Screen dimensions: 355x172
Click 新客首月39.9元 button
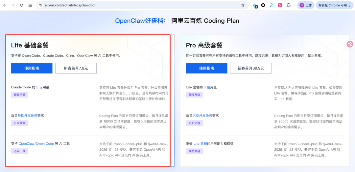250,68
